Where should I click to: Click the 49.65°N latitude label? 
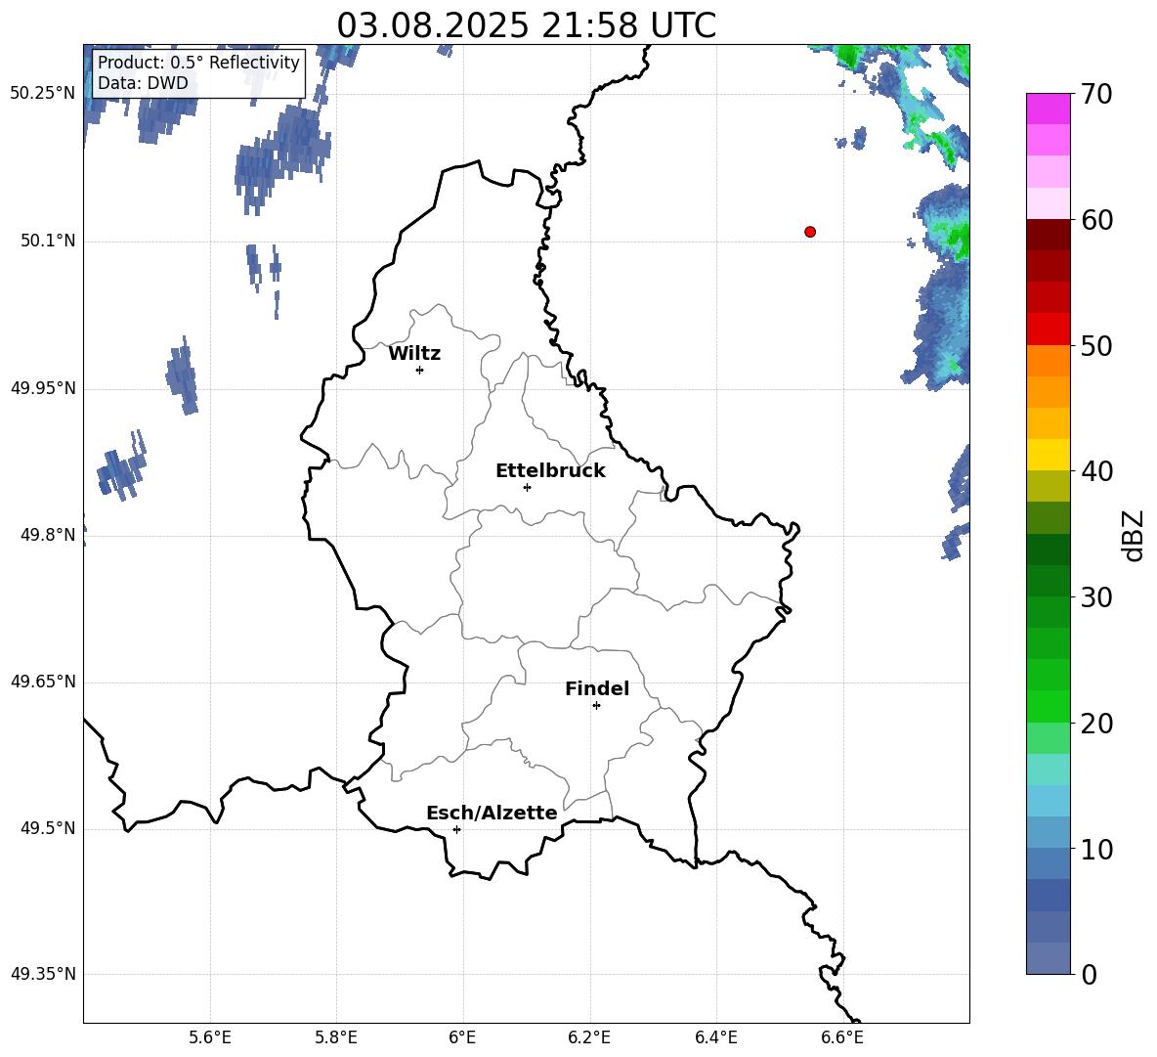43,681
